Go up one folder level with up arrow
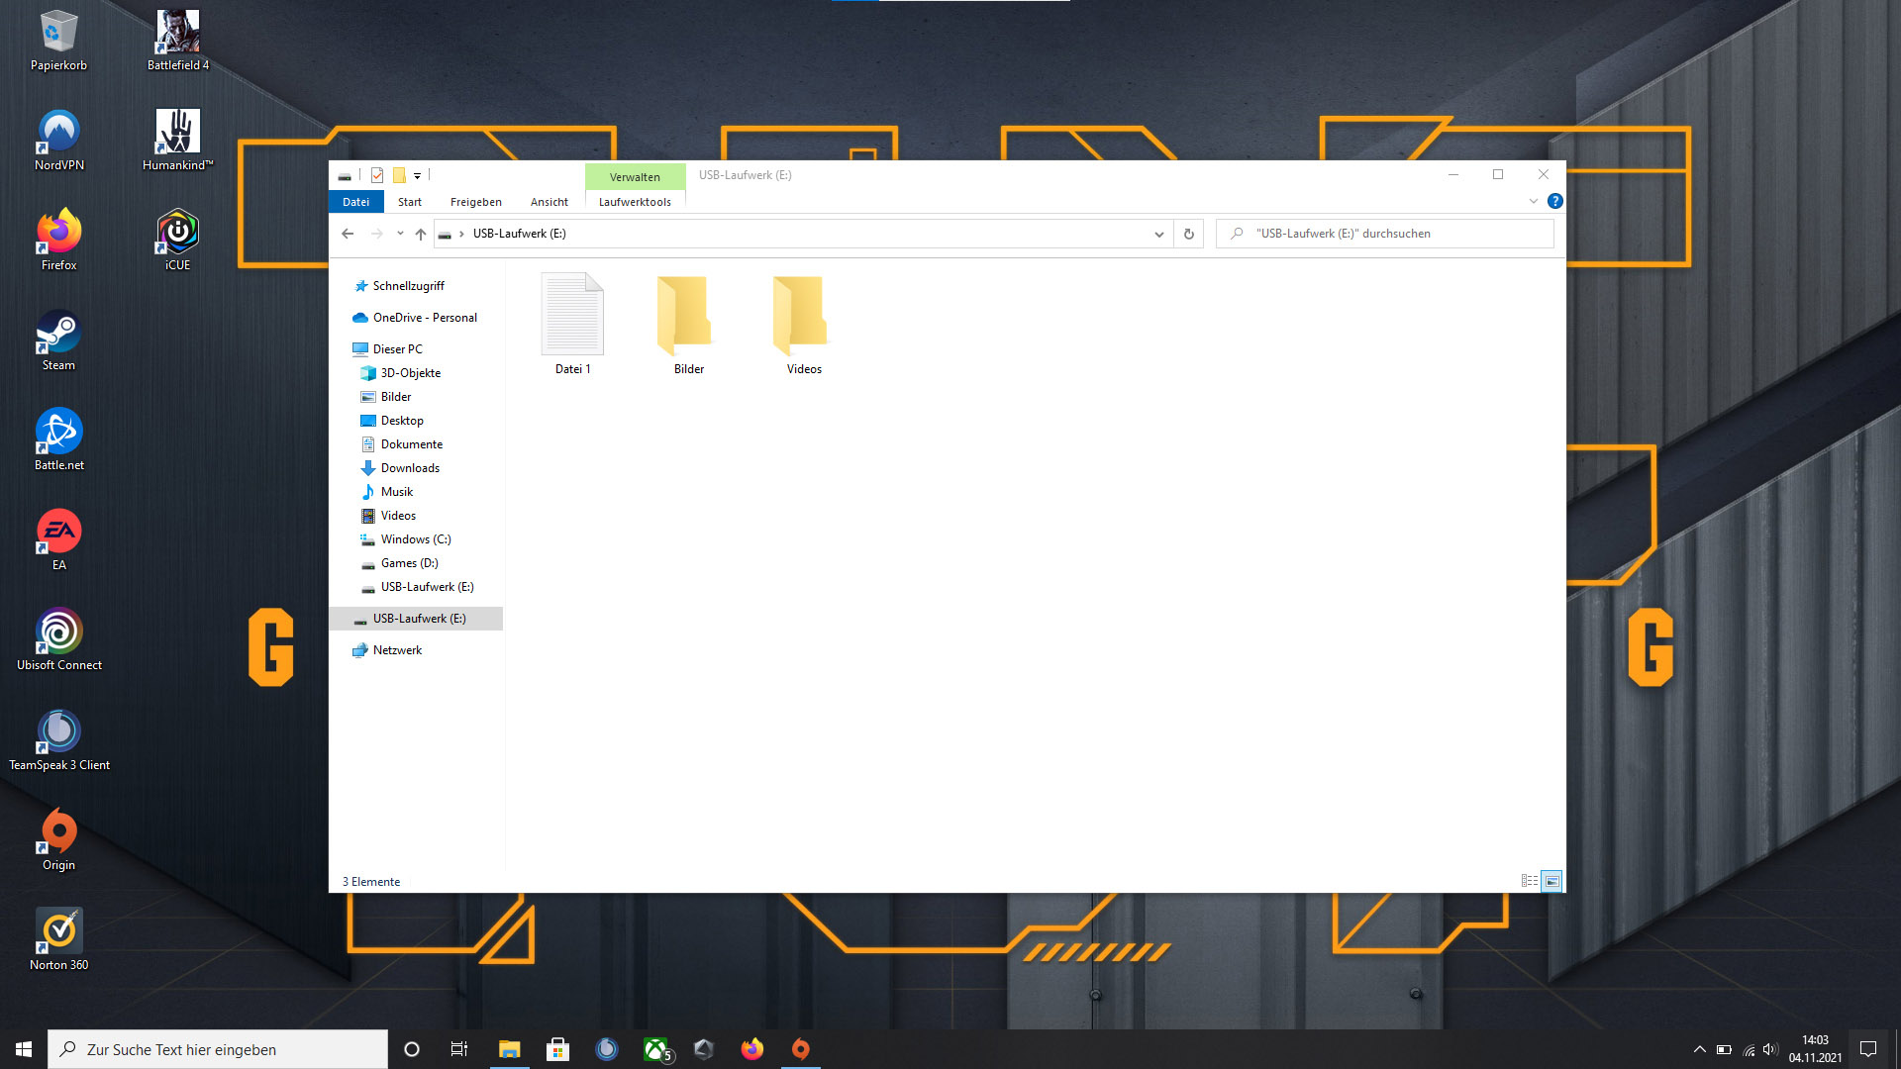 (421, 234)
